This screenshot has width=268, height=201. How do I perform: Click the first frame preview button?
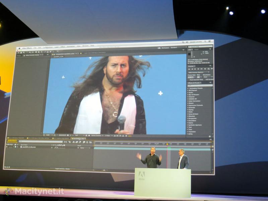[189, 69]
